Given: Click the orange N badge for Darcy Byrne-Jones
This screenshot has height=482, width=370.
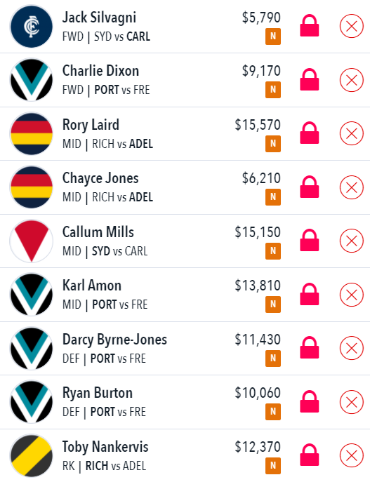Looking at the screenshot, I should coord(273,358).
